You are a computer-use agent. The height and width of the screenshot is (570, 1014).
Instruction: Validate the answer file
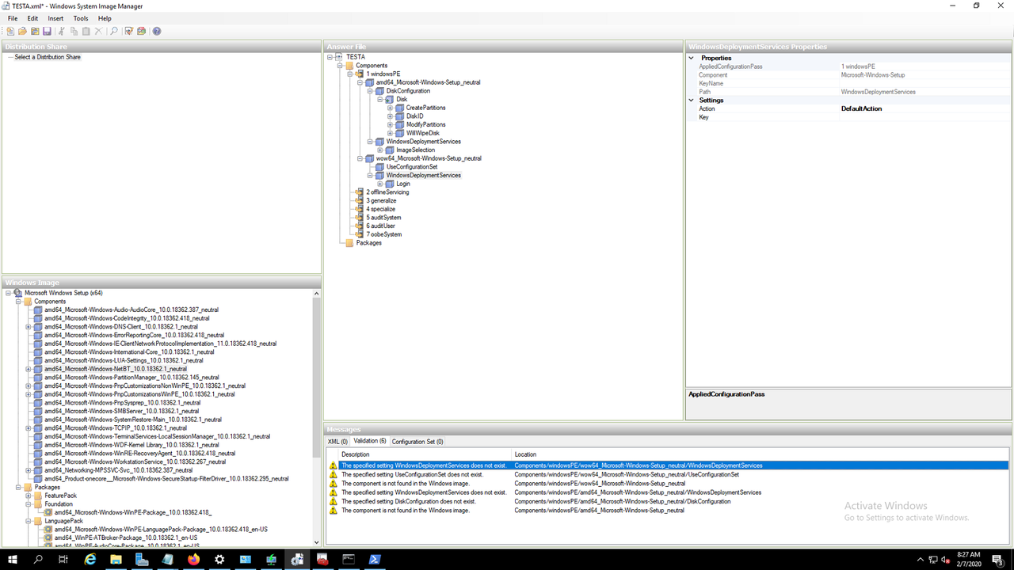tap(128, 31)
